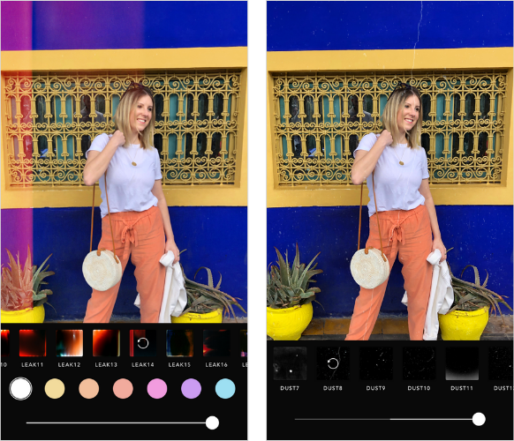
Task: Apply the DUST10 dust overlay
Action: pyautogui.click(x=419, y=363)
